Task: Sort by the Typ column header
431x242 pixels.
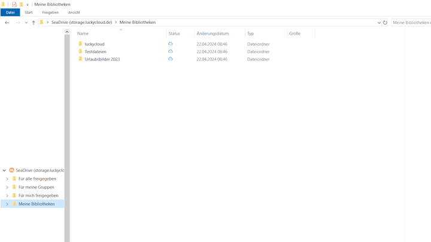Action: [250, 33]
